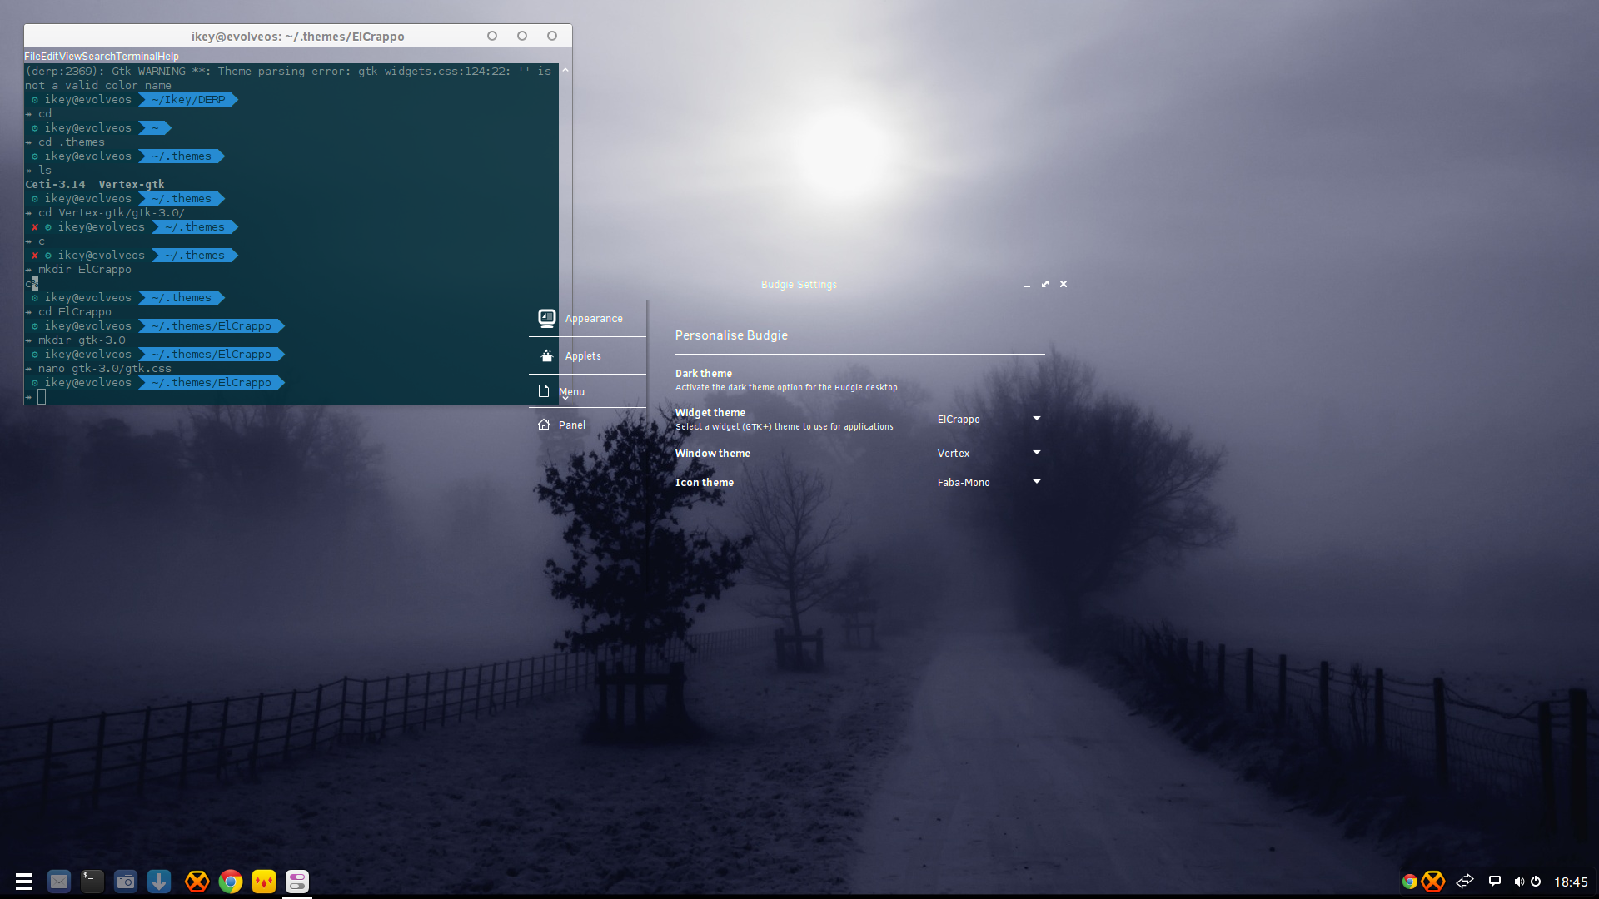This screenshot has width=1599, height=899.
Task: Click the 'Budgie Settings' window title
Action: [x=799, y=285]
